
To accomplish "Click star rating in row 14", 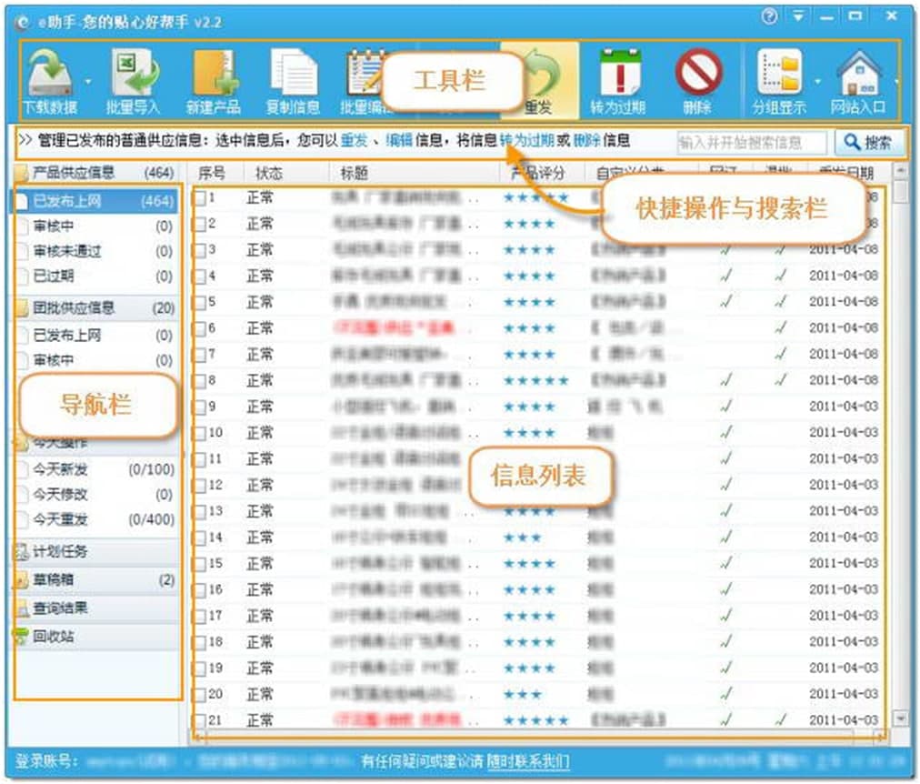I will pos(522,538).
